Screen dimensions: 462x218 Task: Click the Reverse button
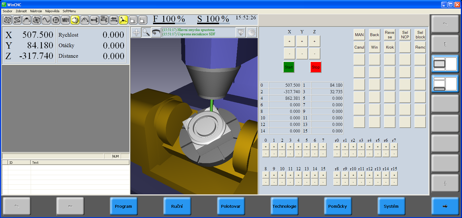[390, 35]
